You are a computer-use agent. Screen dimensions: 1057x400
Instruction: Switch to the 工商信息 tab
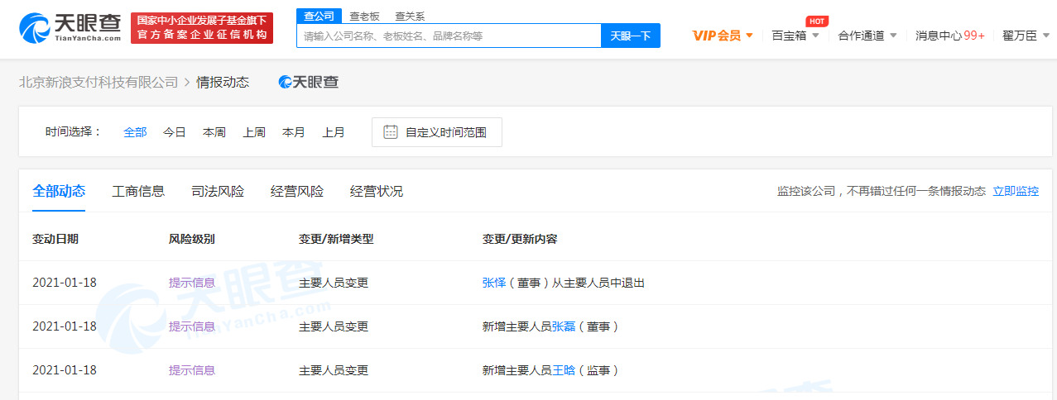pos(138,191)
